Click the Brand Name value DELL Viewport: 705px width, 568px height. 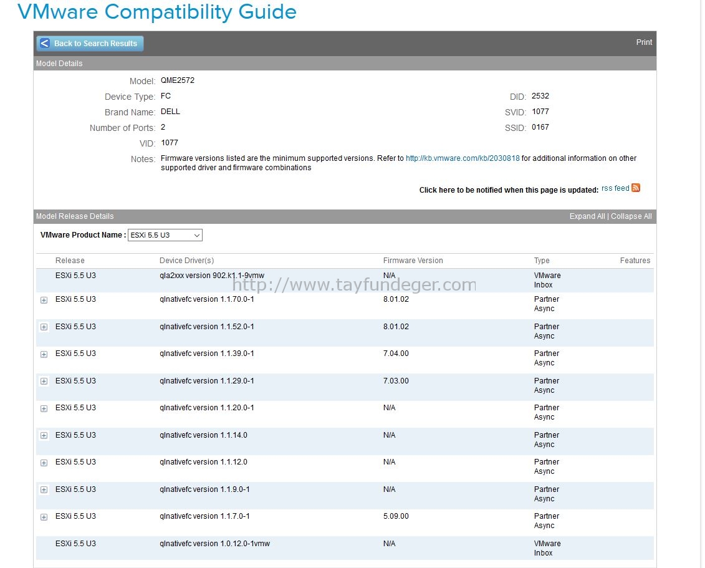(170, 112)
